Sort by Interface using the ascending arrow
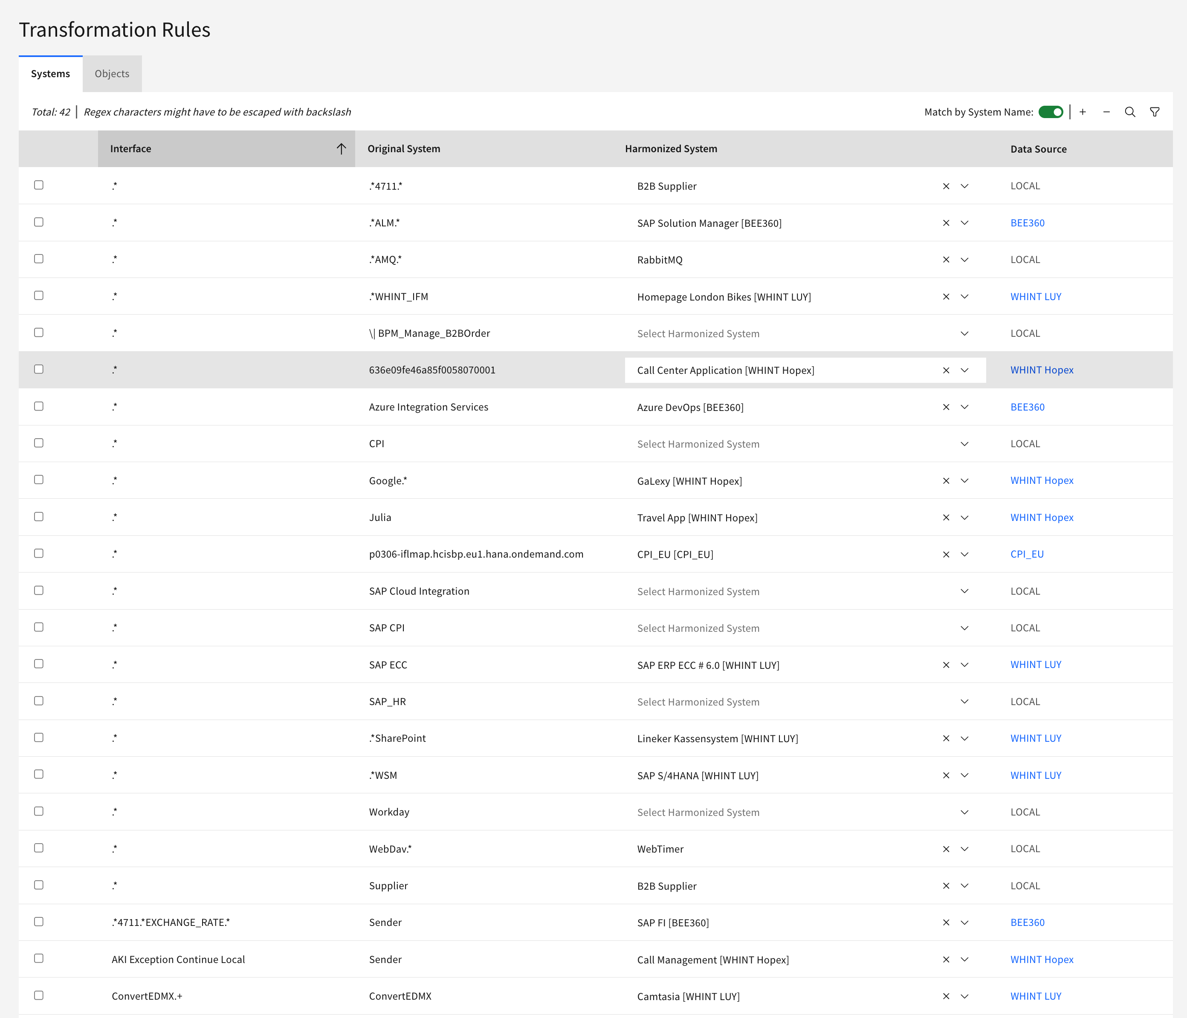The width and height of the screenshot is (1187, 1018). [342, 149]
